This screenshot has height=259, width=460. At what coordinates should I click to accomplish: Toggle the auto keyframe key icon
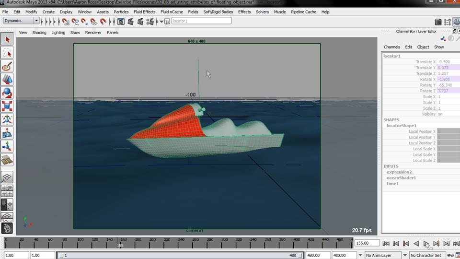[450, 256]
